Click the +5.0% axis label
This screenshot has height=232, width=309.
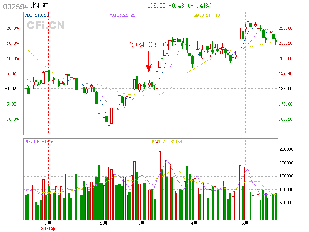pos(11,73)
